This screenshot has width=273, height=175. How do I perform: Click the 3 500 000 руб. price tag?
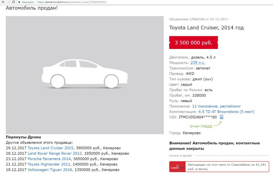click(194, 43)
